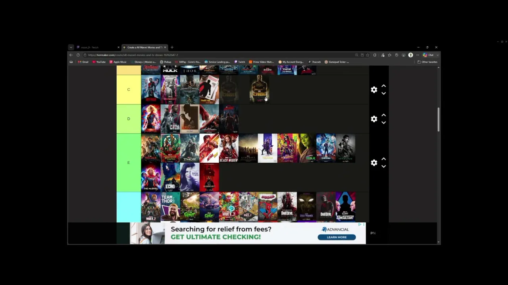The image size is (508, 285).
Task: Select Falcon and Winter Soldier poster
Action: 170,119
